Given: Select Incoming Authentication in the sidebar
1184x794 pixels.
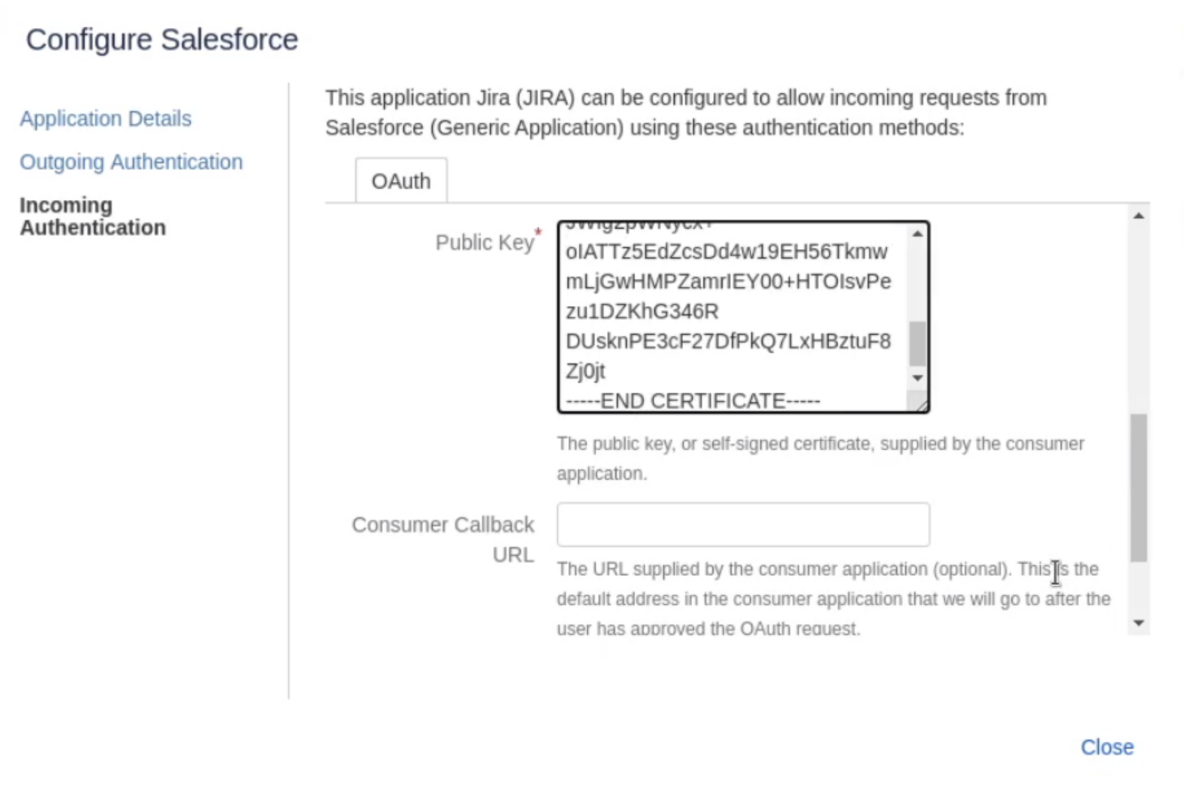Looking at the screenshot, I should tap(93, 217).
